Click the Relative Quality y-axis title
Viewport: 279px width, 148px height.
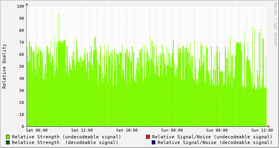(x=4, y=66)
